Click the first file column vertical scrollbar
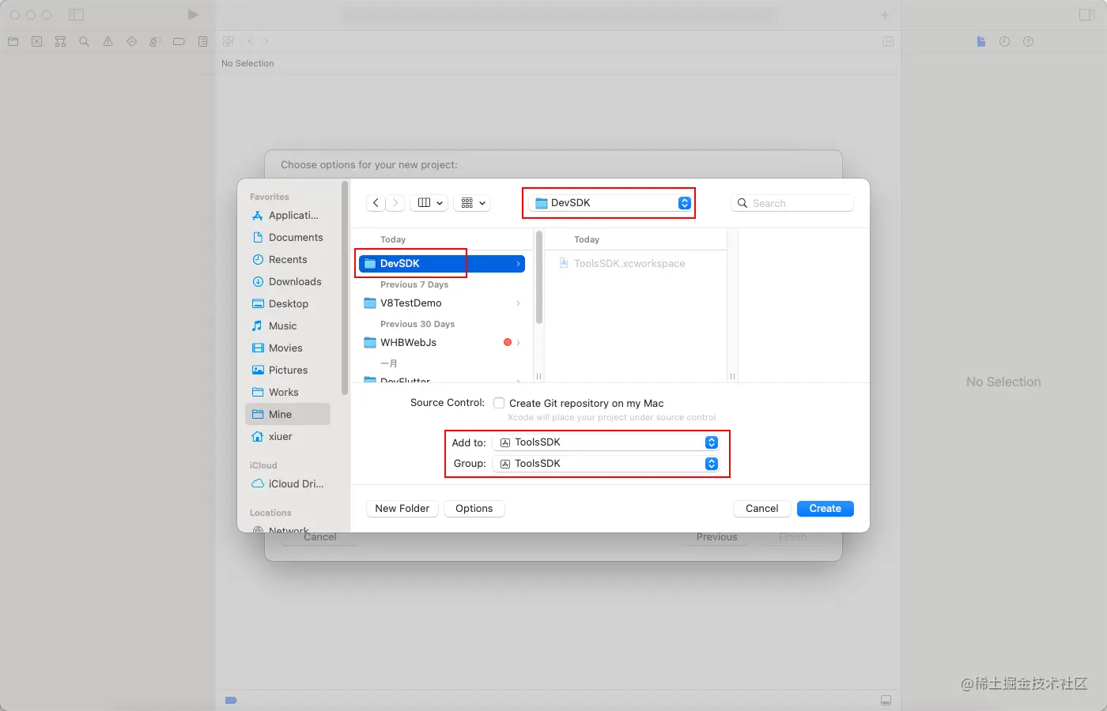 click(x=539, y=276)
